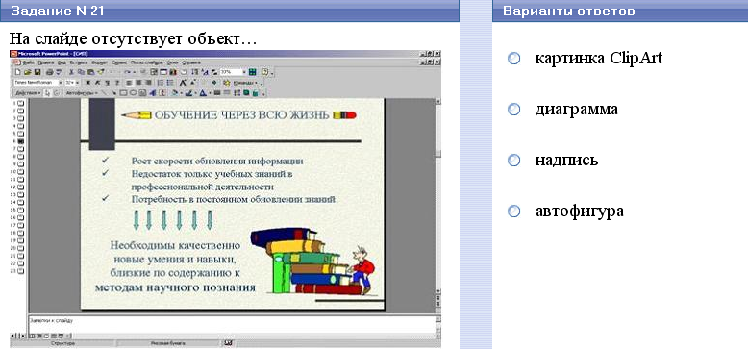The height and width of the screenshot is (349, 748).
Task: Click the Format Painter brush icon
Action: (x=101, y=72)
